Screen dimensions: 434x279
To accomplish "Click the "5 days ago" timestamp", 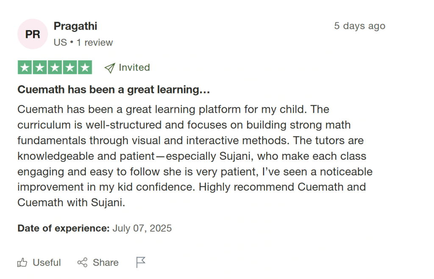I will [359, 26].
